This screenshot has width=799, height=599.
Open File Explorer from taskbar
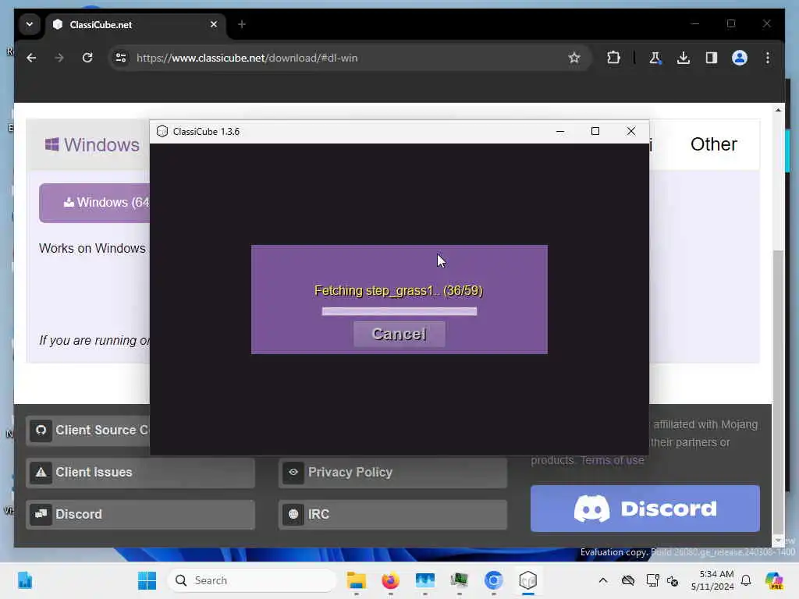[356, 580]
